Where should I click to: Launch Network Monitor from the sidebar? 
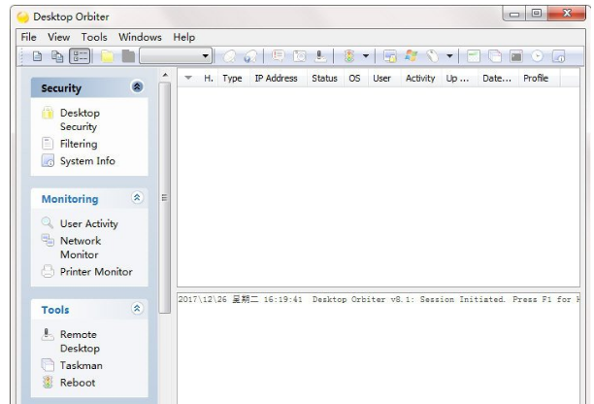[78, 247]
